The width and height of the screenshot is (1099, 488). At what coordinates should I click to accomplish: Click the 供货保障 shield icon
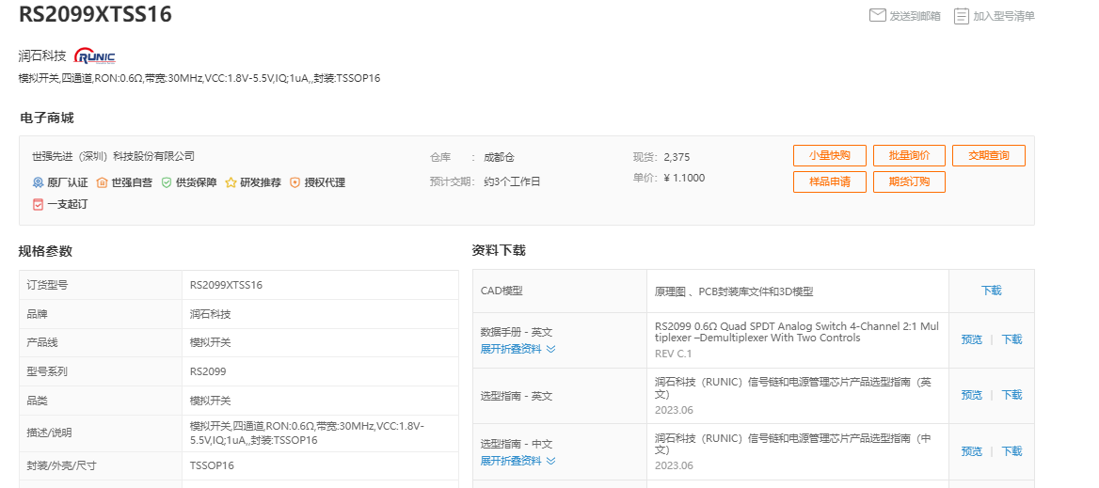(x=167, y=182)
